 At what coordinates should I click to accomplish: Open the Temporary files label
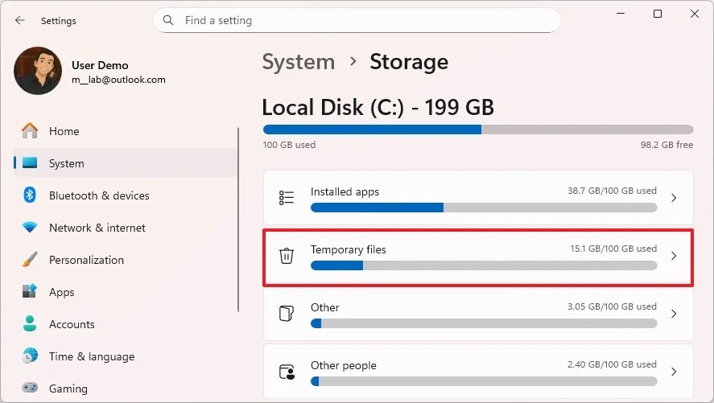tap(349, 249)
